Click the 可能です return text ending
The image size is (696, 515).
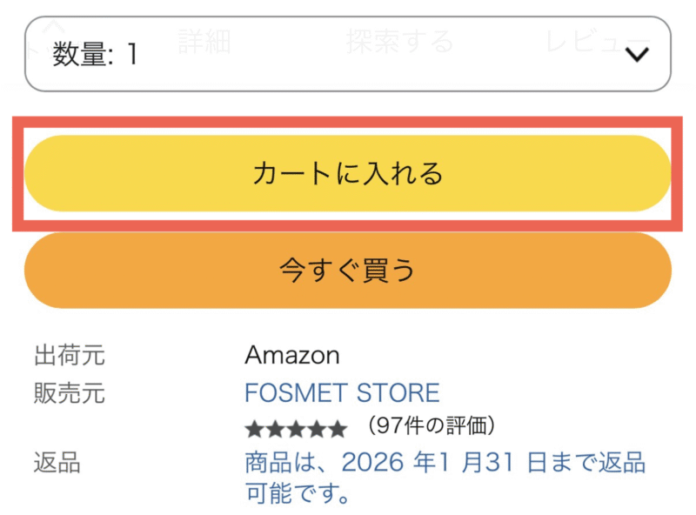point(298,495)
